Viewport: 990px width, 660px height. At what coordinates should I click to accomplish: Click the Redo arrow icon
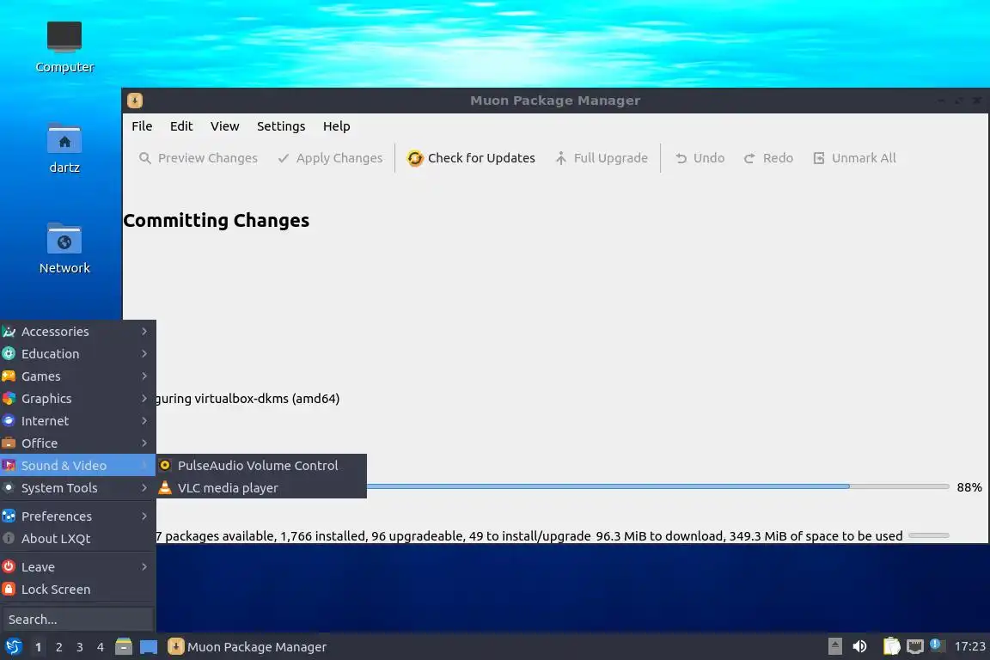tap(749, 158)
